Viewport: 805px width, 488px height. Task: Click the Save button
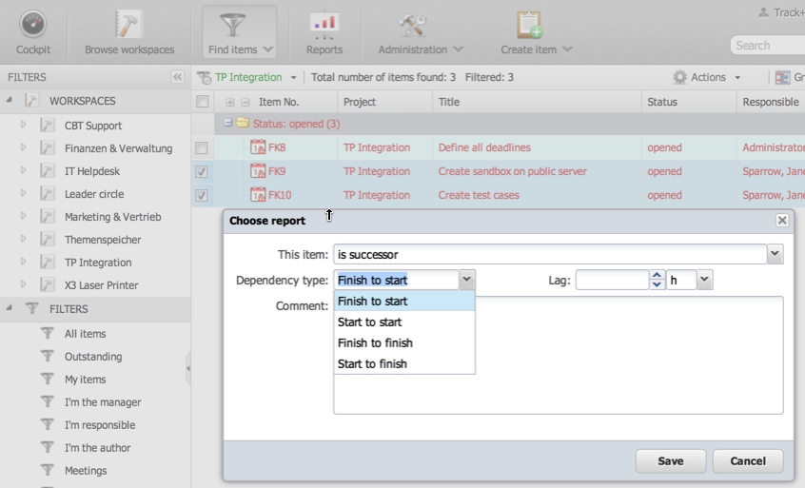(670, 461)
